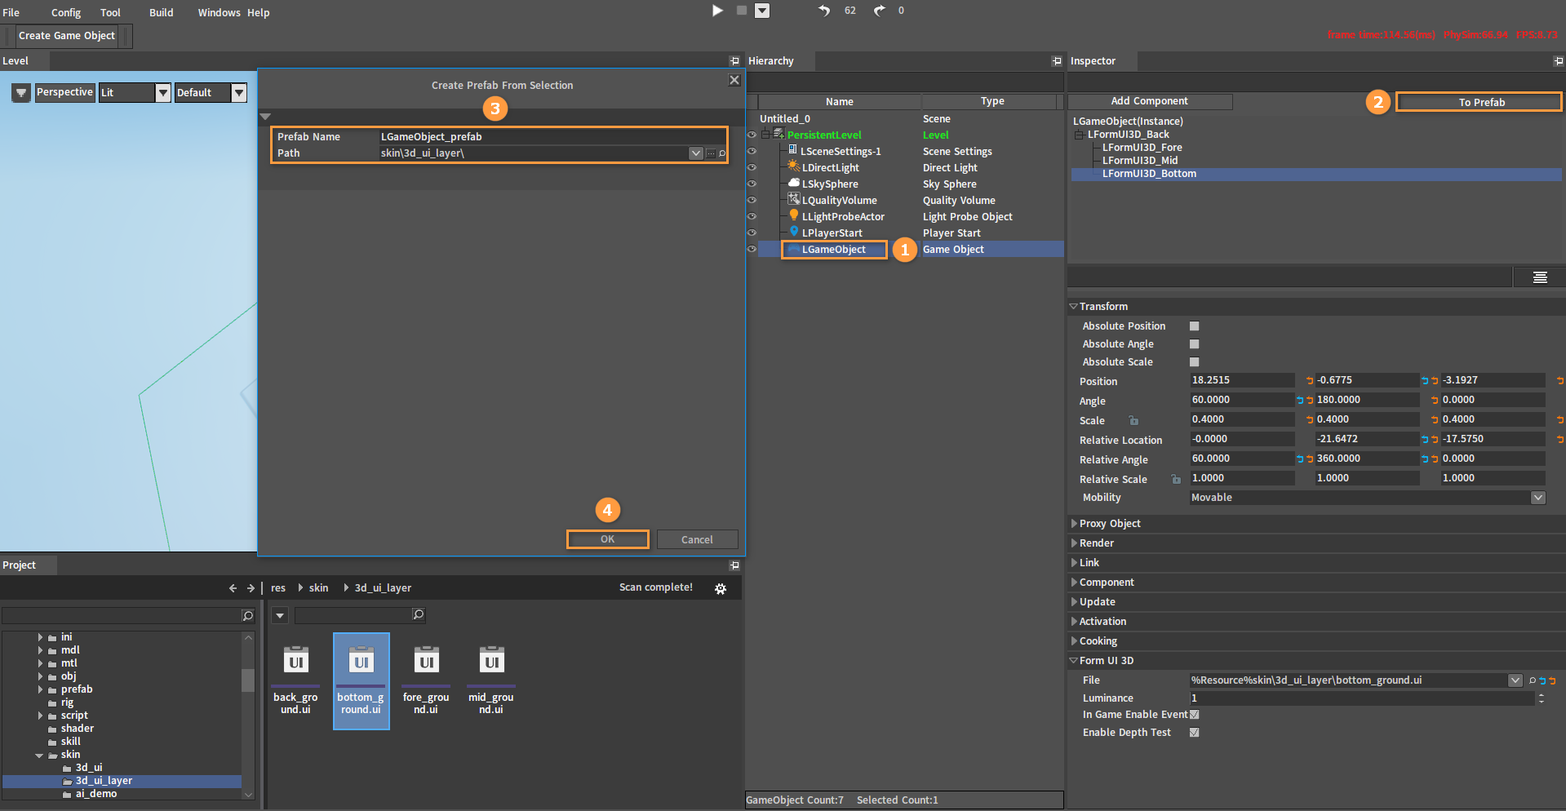The width and height of the screenshot is (1566, 811).
Task: Open the asset filter dropdown in Project
Action: coord(280,615)
